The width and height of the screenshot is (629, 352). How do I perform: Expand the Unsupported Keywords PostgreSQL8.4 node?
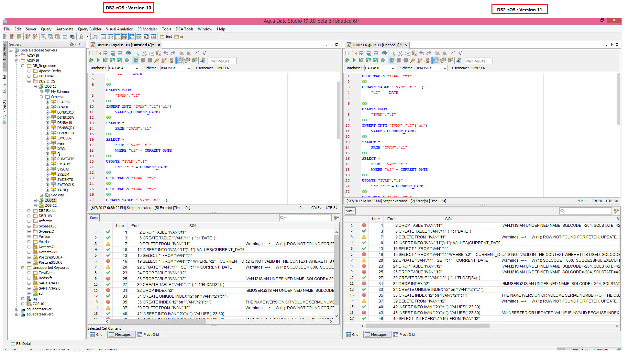[29, 257]
